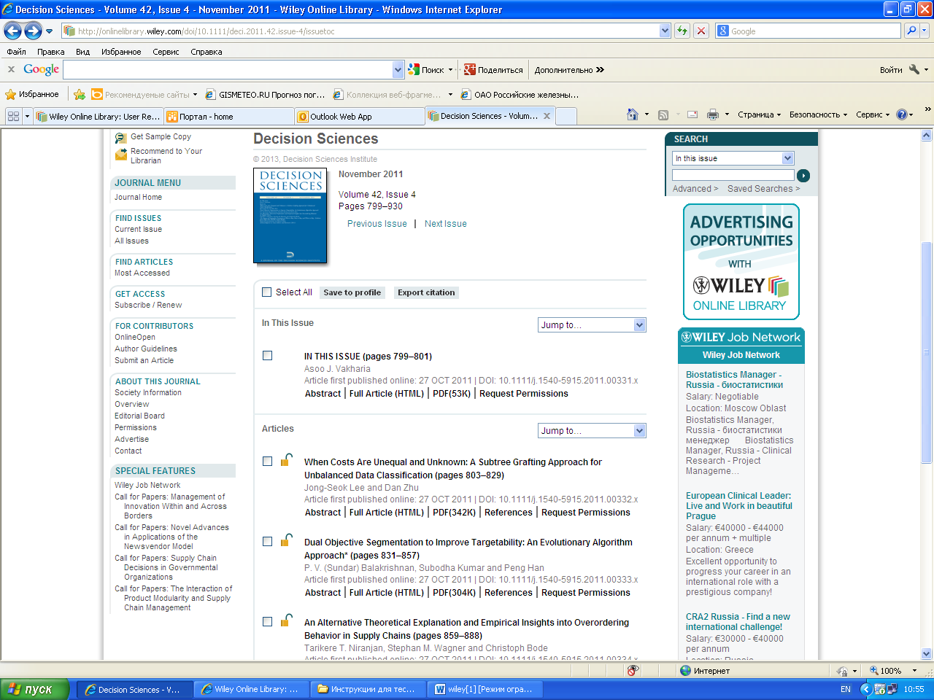Click the hidden tray icons arrow in taskbar

[x=866, y=688]
